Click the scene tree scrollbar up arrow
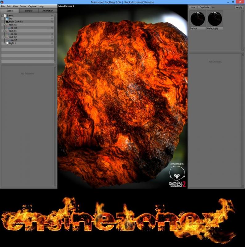This screenshot has height=247, width=245. point(55,15)
